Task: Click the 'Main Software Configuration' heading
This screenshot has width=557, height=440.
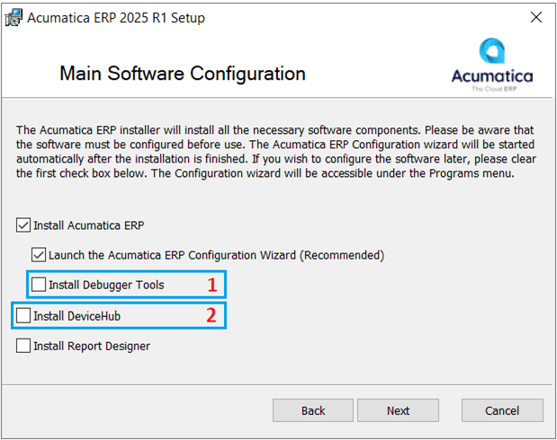Action: point(183,73)
